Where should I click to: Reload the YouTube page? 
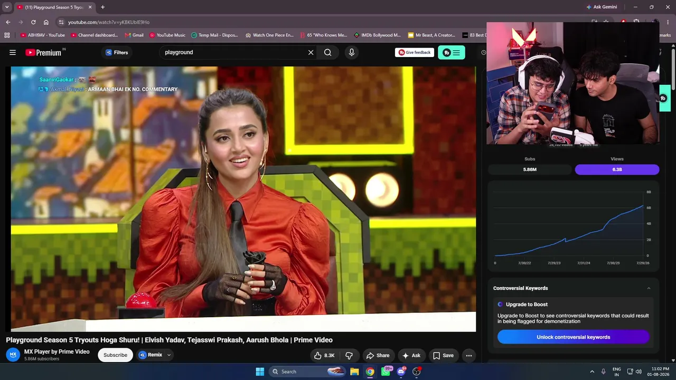click(x=33, y=22)
